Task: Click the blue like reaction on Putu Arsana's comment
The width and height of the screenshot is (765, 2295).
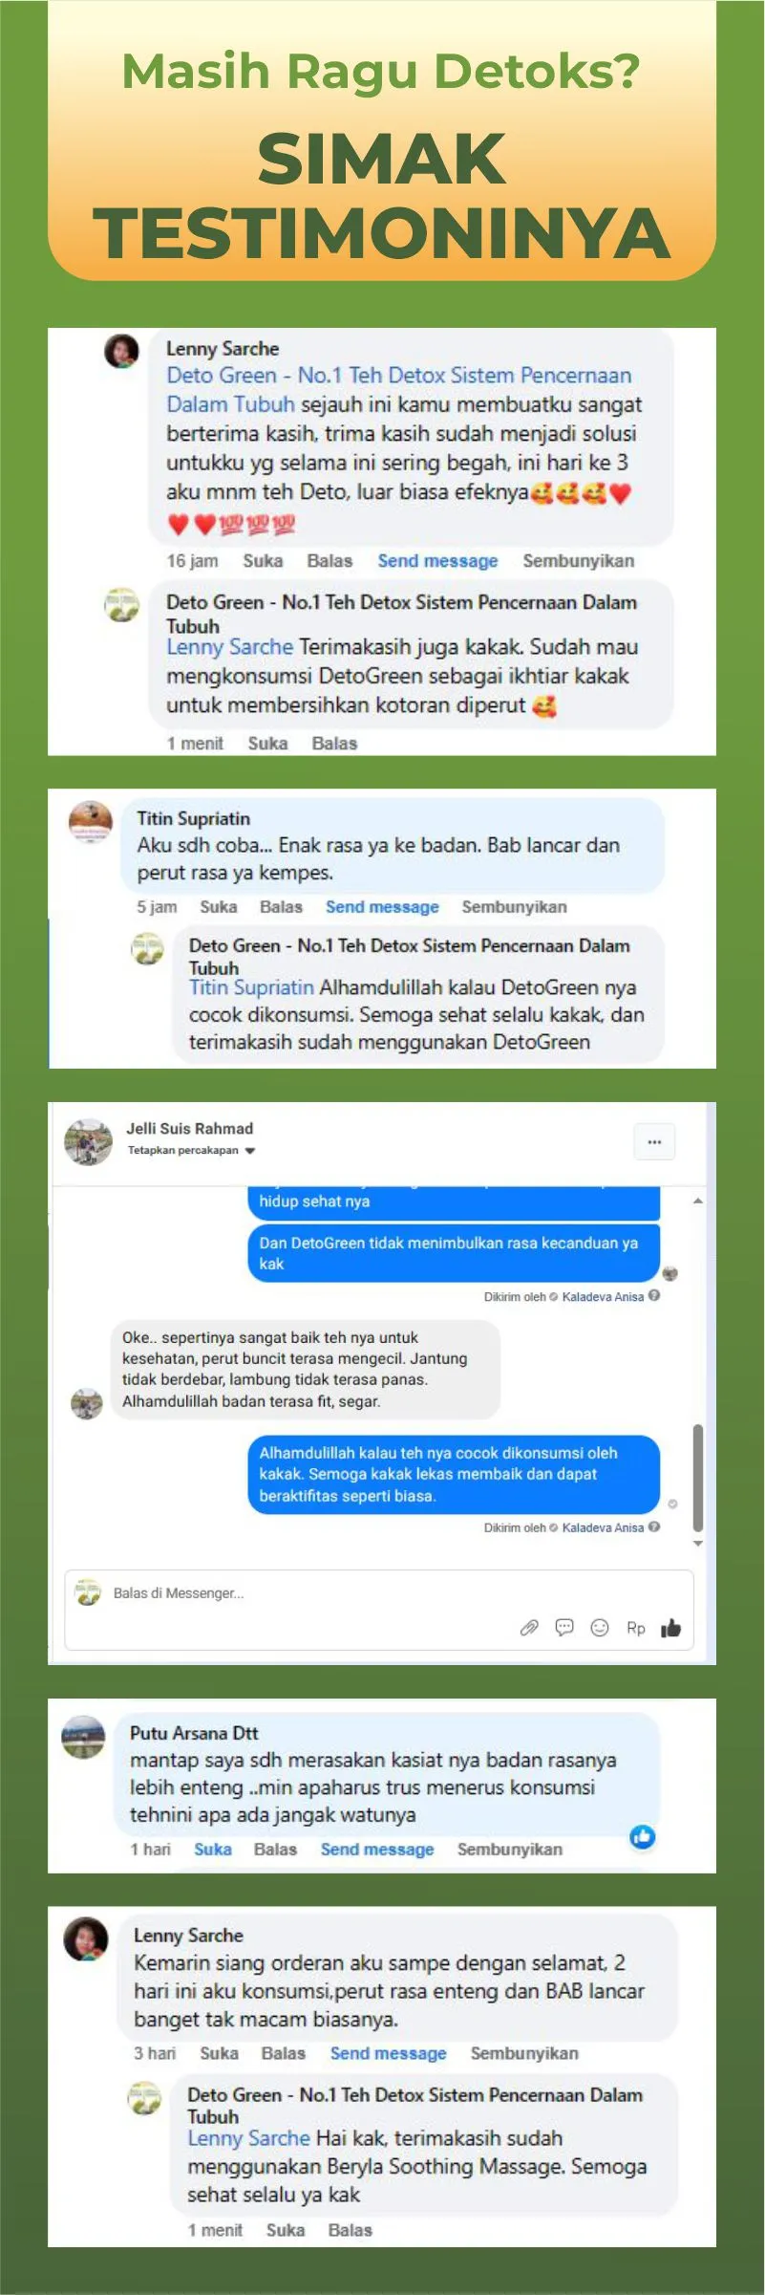Action: pyautogui.click(x=643, y=1836)
